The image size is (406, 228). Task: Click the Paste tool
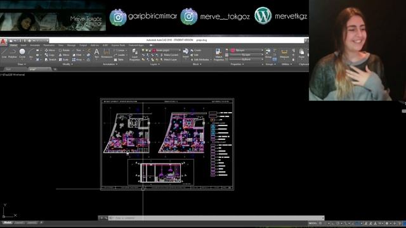301,53
